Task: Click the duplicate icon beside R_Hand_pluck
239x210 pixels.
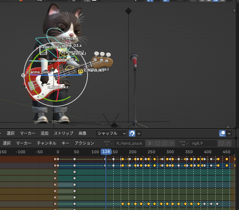Action: click(x=165, y=143)
